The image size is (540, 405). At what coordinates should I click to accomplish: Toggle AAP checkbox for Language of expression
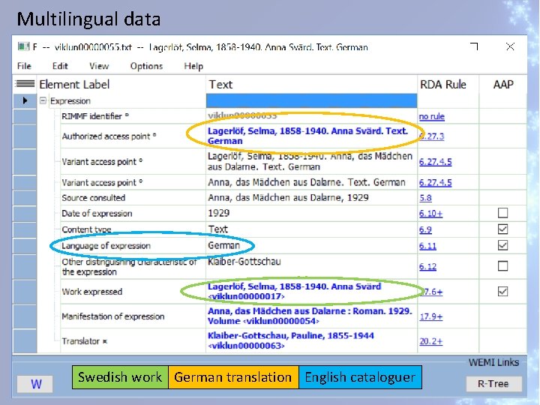pyautogui.click(x=502, y=245)
